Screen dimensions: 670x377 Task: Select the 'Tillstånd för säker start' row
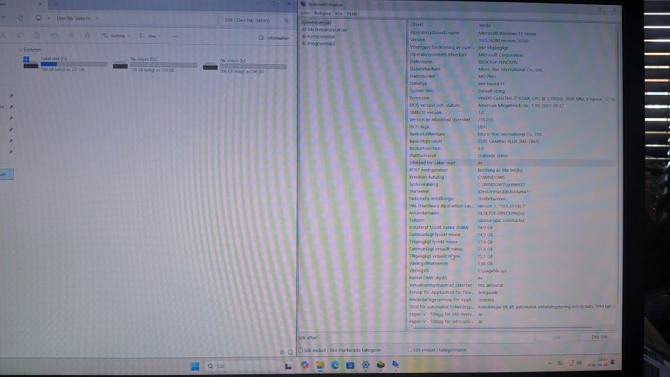point(512,163)
